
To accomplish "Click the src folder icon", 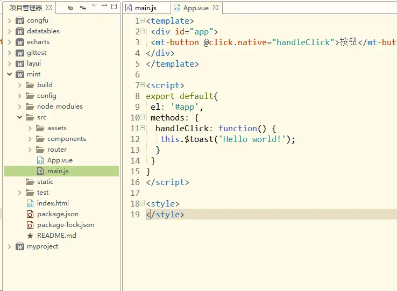I will [30, 117].
